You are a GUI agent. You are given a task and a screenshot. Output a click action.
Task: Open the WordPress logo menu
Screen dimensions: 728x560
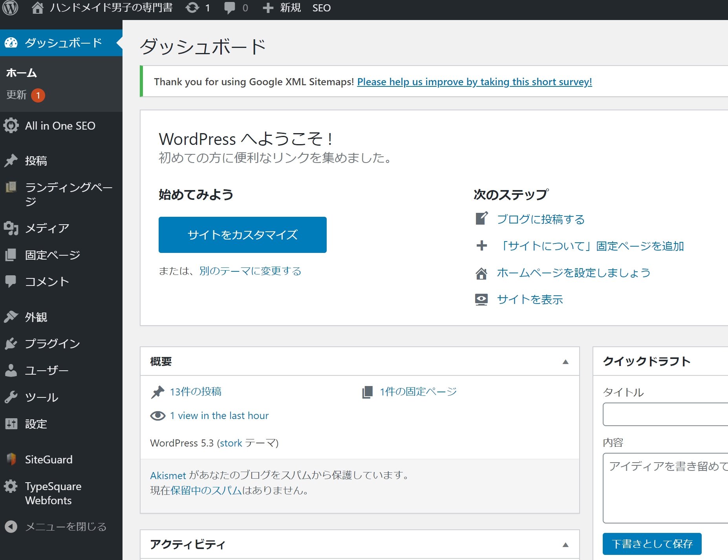pos(11,7)
